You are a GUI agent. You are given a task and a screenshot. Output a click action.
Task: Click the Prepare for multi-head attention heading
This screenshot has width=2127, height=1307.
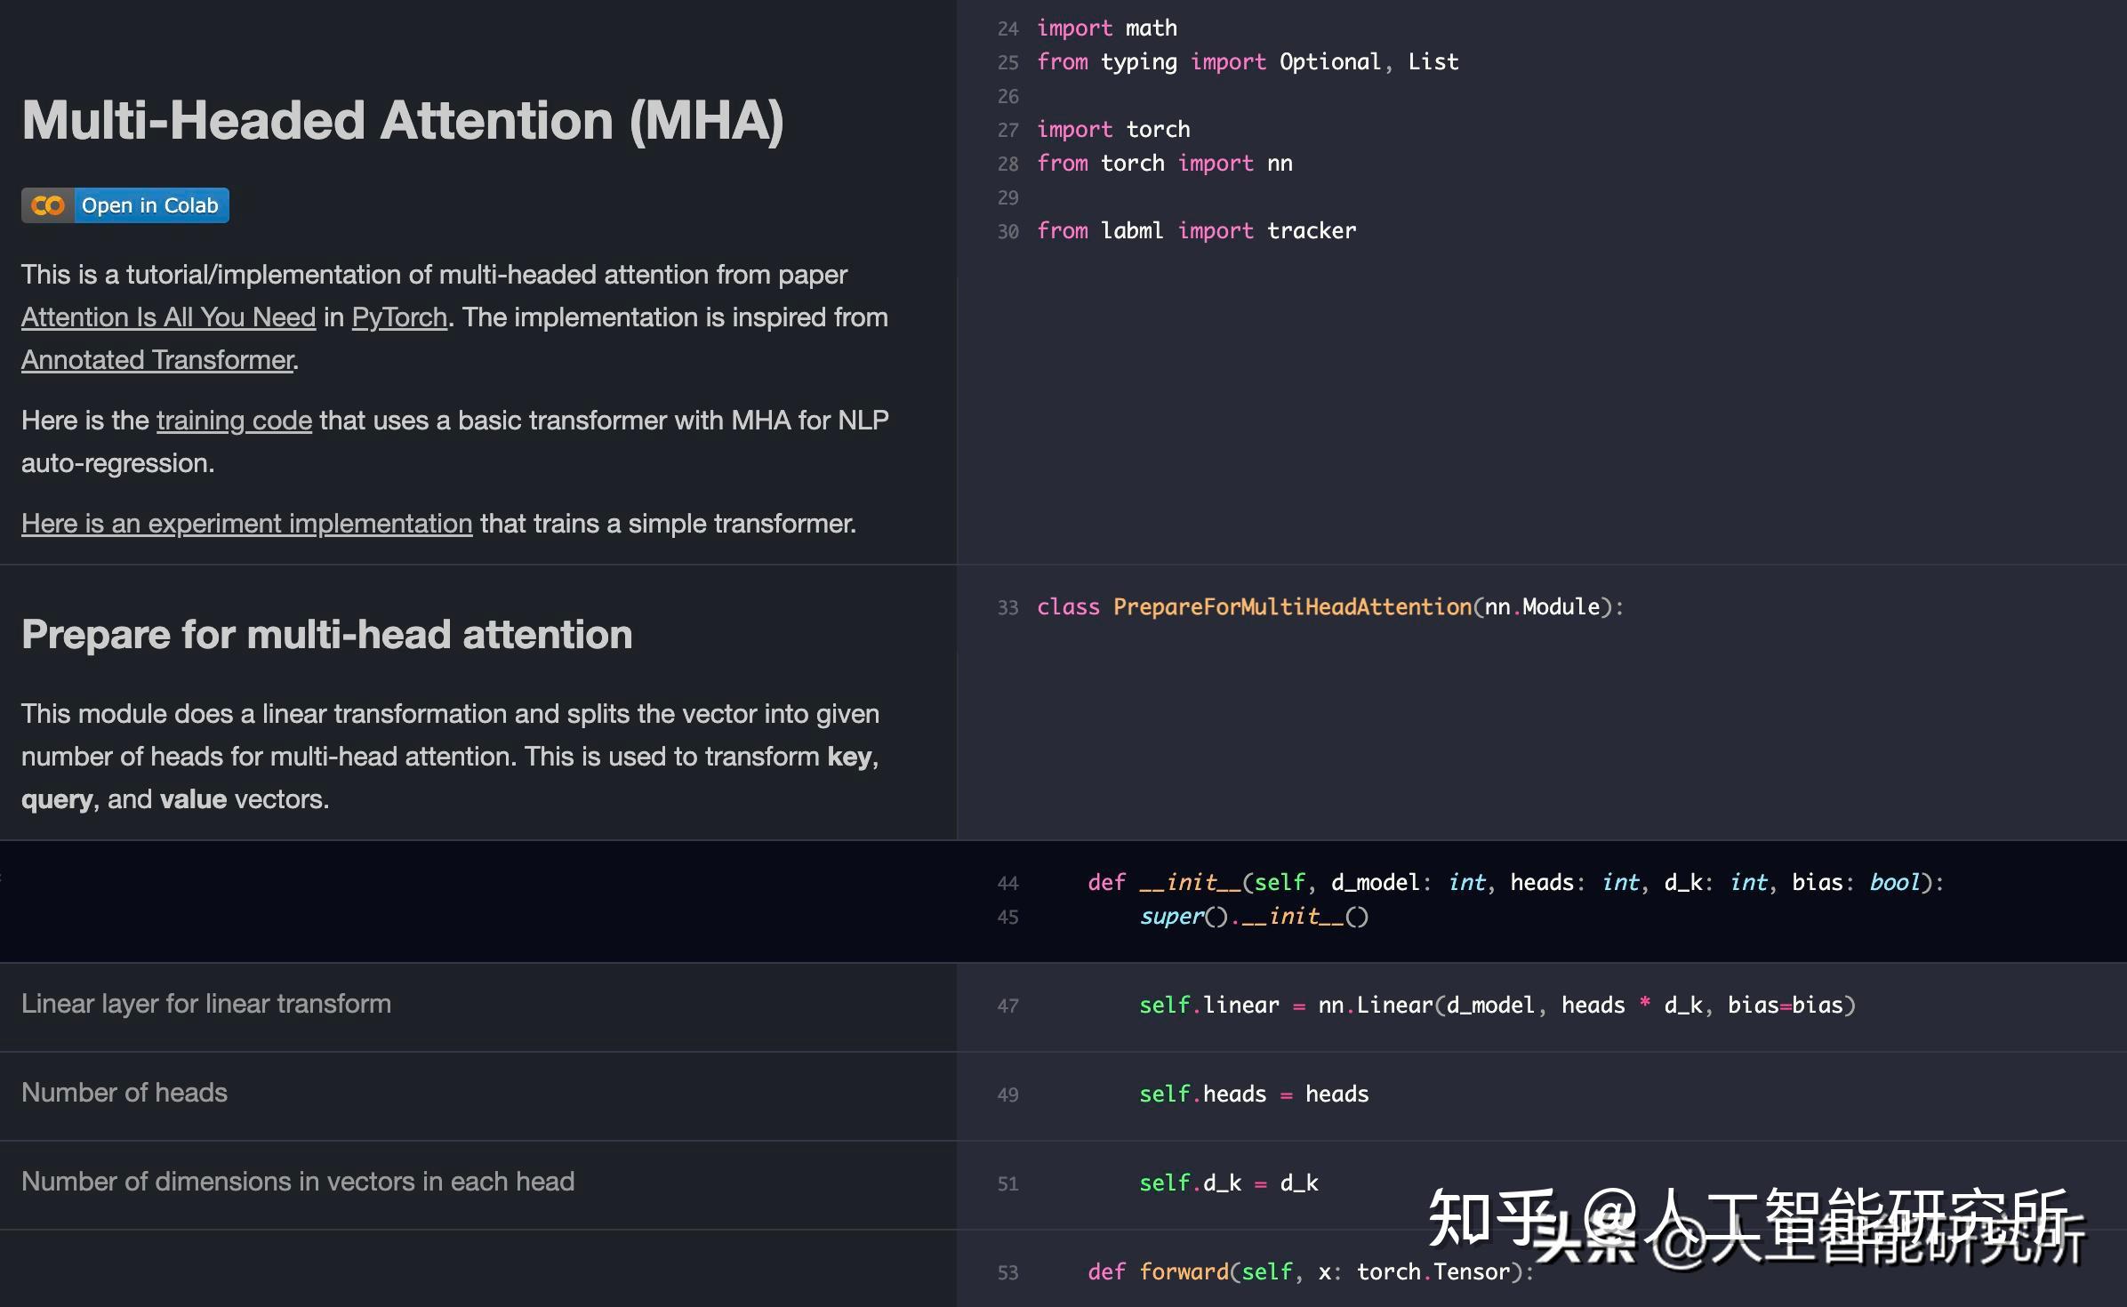327,634
